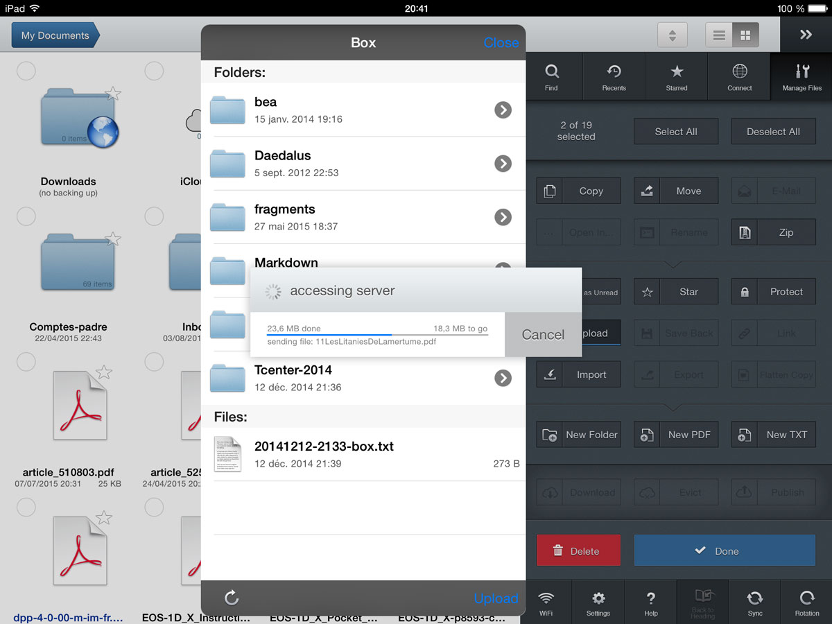Screen dimensions: 832x624
Task: Select file 20141212-2133-box.txt
Action: tap(363, 454)
